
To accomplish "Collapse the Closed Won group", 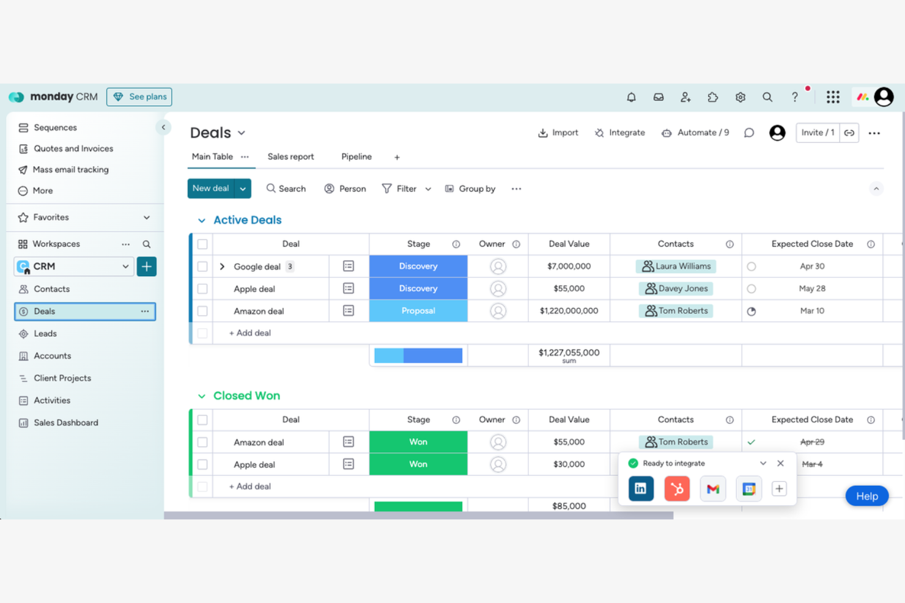I will (202, 396).
